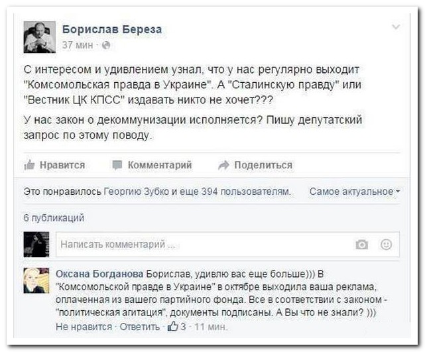Click the camera icon in comment box
This screenshot has width=425, height=352.
point(362,245)
